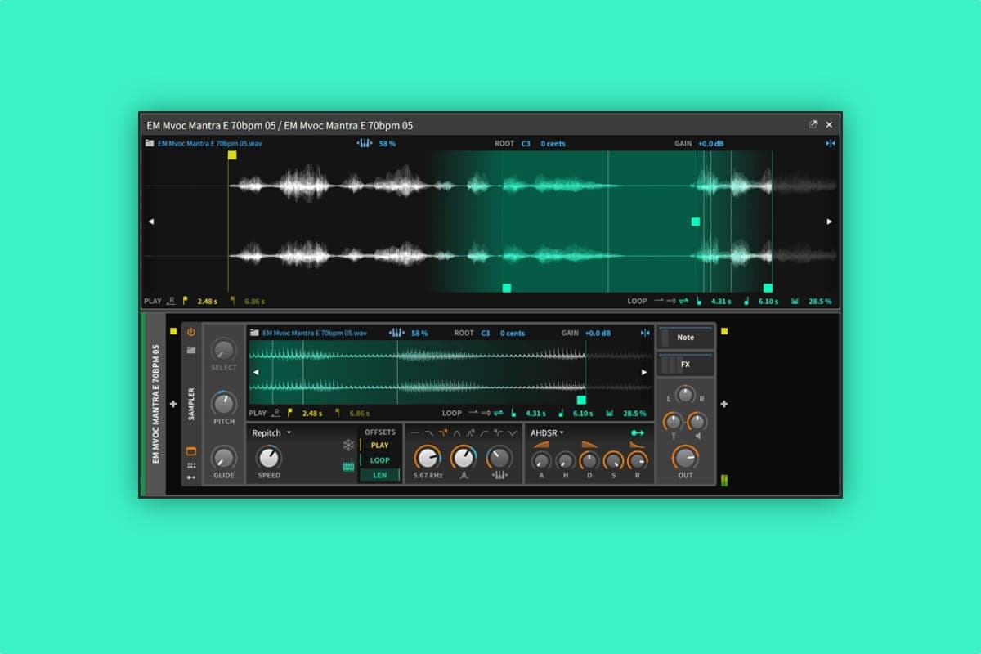Viewport: 981px width, 654px height.
Task: Click 0 cents value in top editor
Action: (x=553, y=143)
